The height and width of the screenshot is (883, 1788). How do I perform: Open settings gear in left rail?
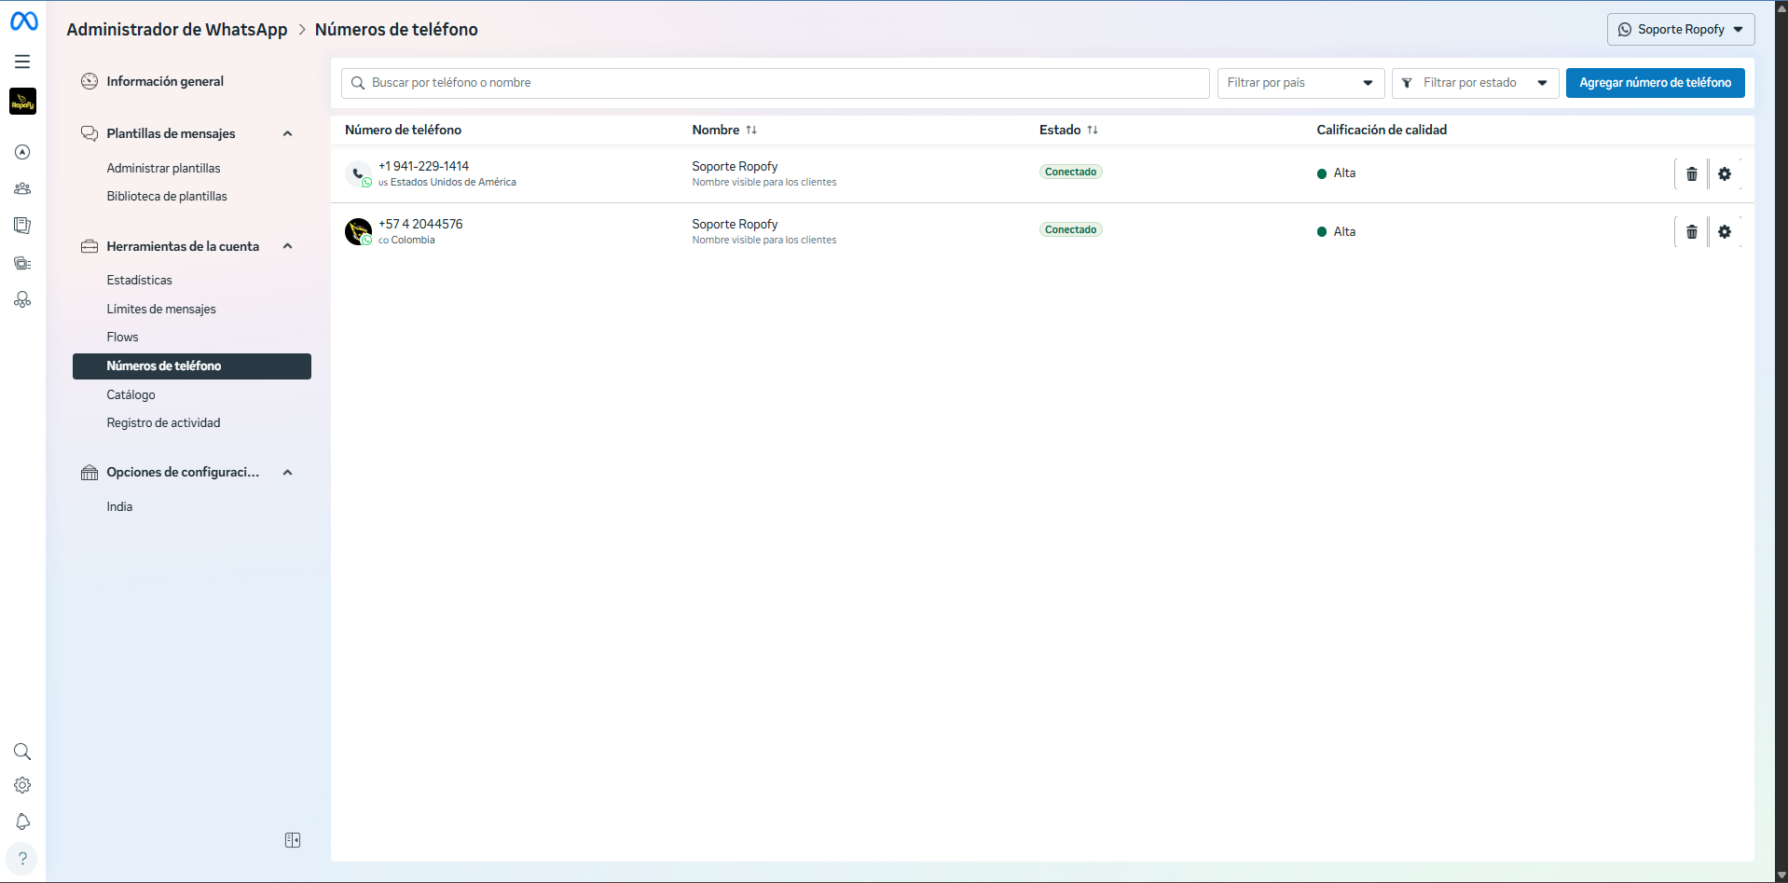tap(22, 786)
